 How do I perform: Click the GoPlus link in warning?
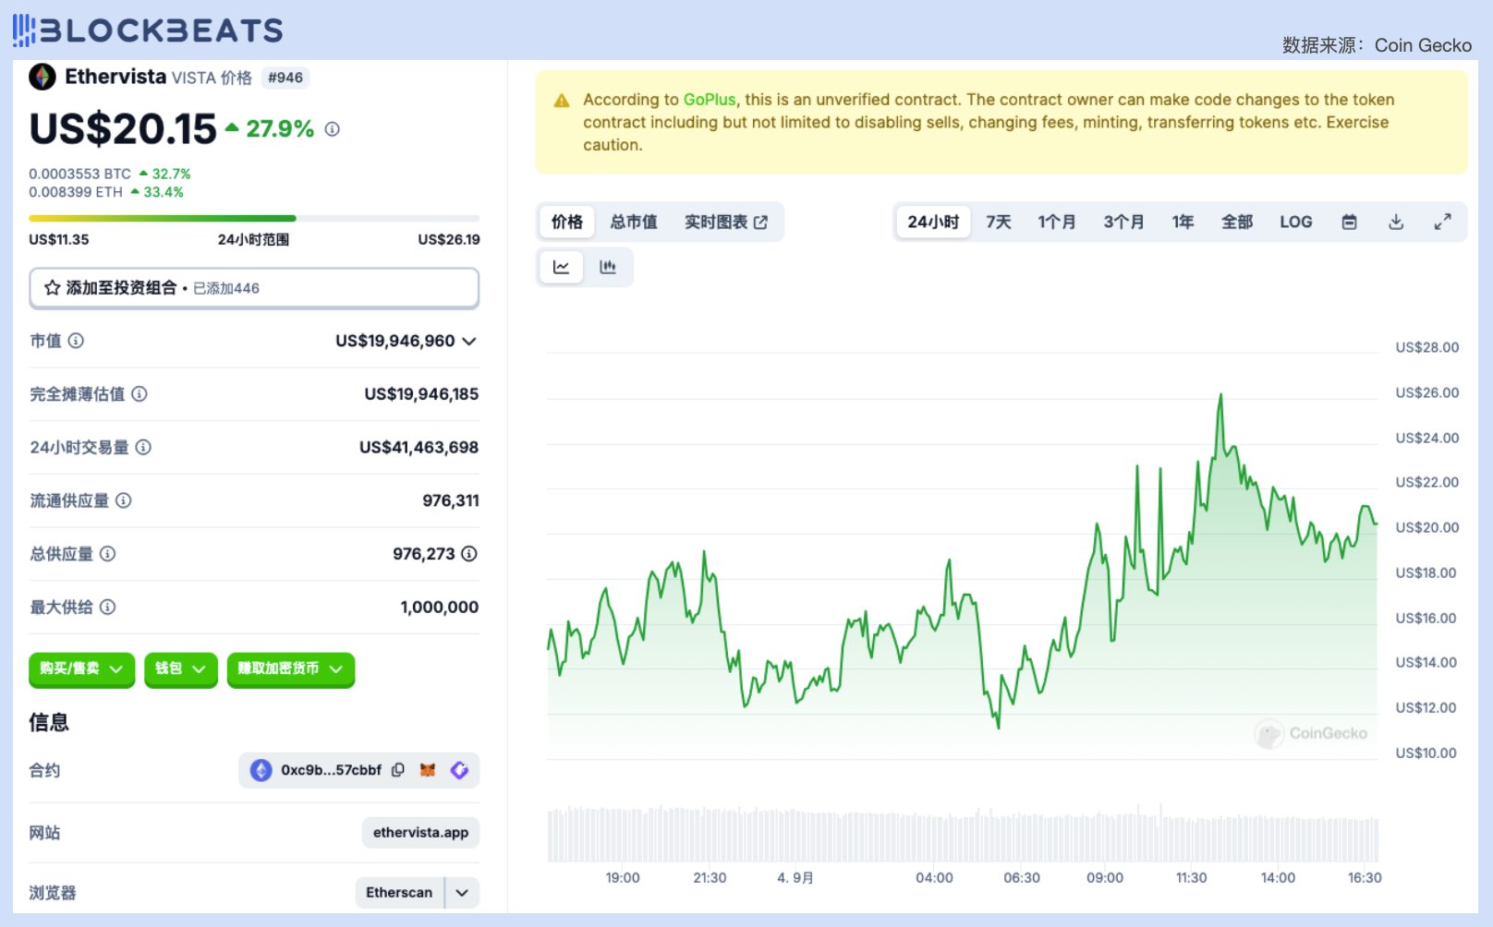pyautogui.click(x=710, y=100)
